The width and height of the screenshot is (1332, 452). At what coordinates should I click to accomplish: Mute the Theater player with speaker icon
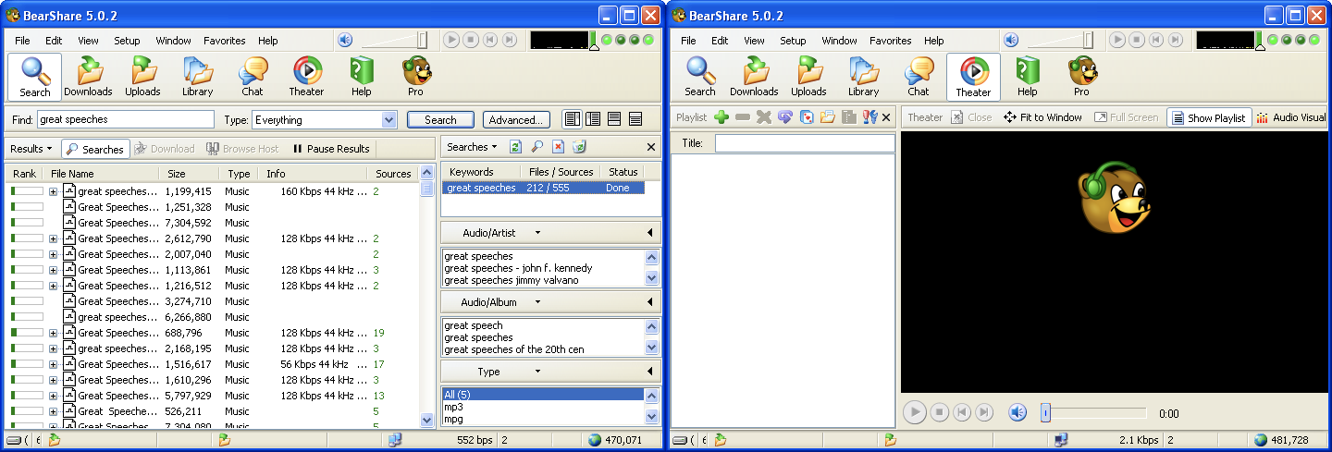point(1017,412)
